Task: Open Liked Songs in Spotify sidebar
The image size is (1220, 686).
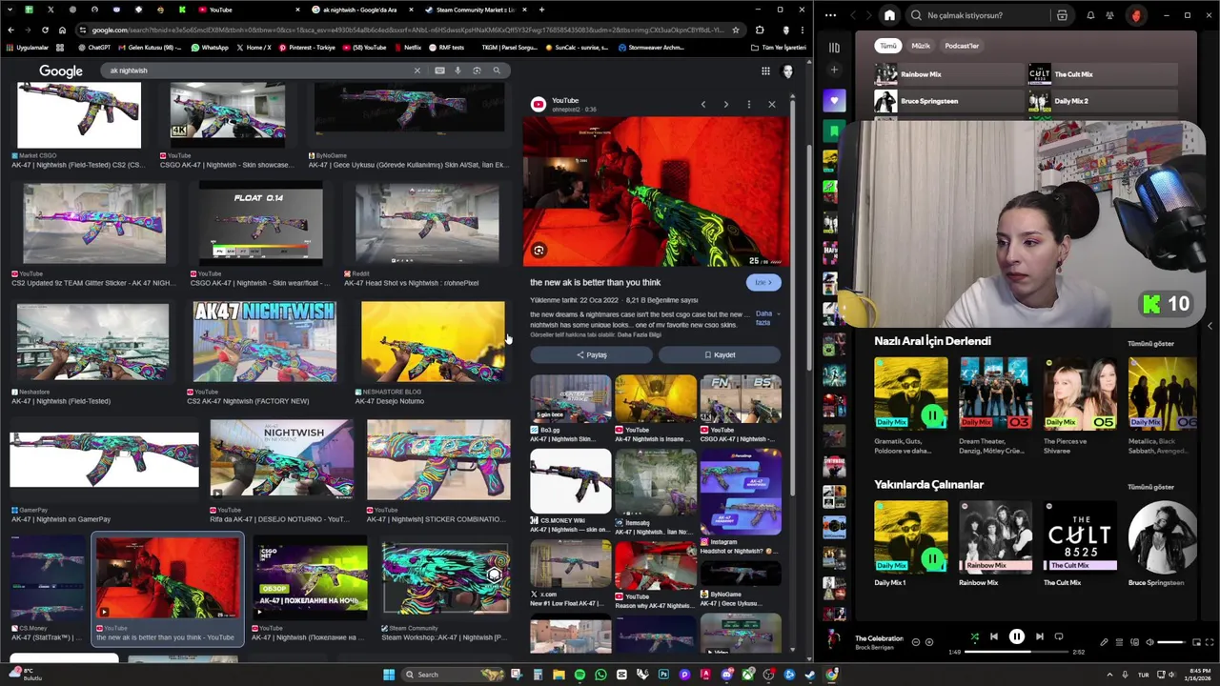Action: 834,101
